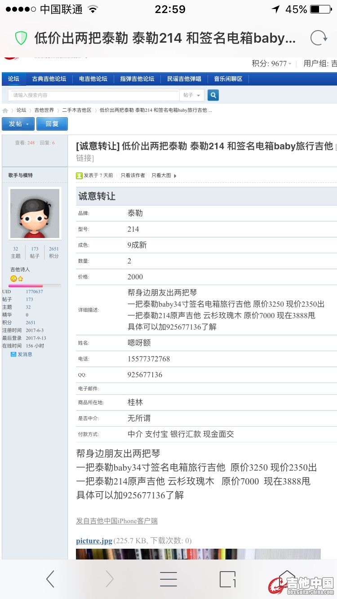Tap the battery indicator in status bar

pyautogui.click(x=321, y=9)
